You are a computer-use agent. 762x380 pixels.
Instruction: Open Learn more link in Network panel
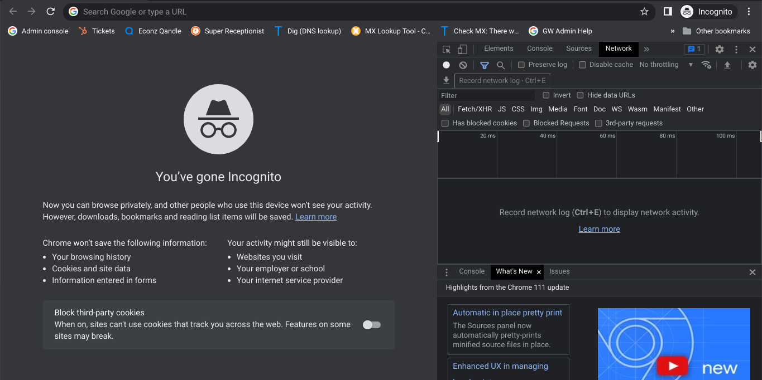600,229
